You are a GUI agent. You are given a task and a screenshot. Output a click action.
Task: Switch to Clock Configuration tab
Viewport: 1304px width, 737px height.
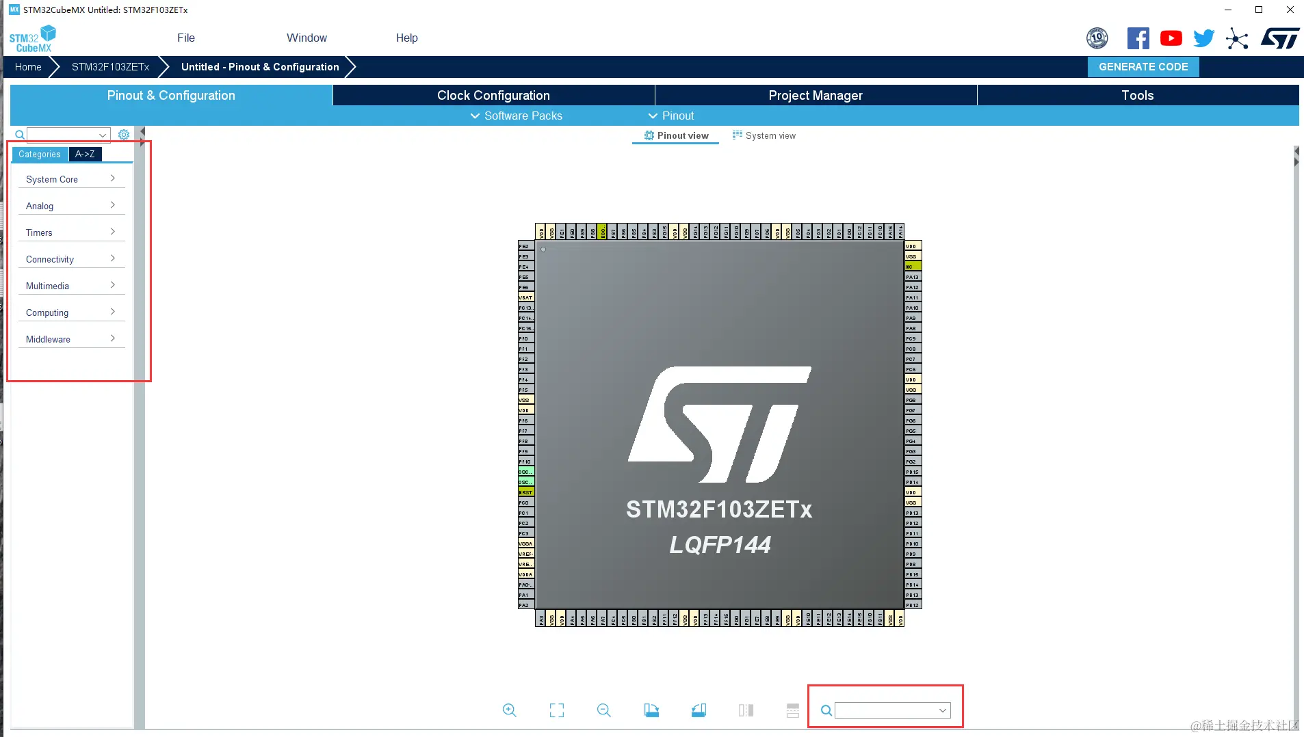click(493, 96)
